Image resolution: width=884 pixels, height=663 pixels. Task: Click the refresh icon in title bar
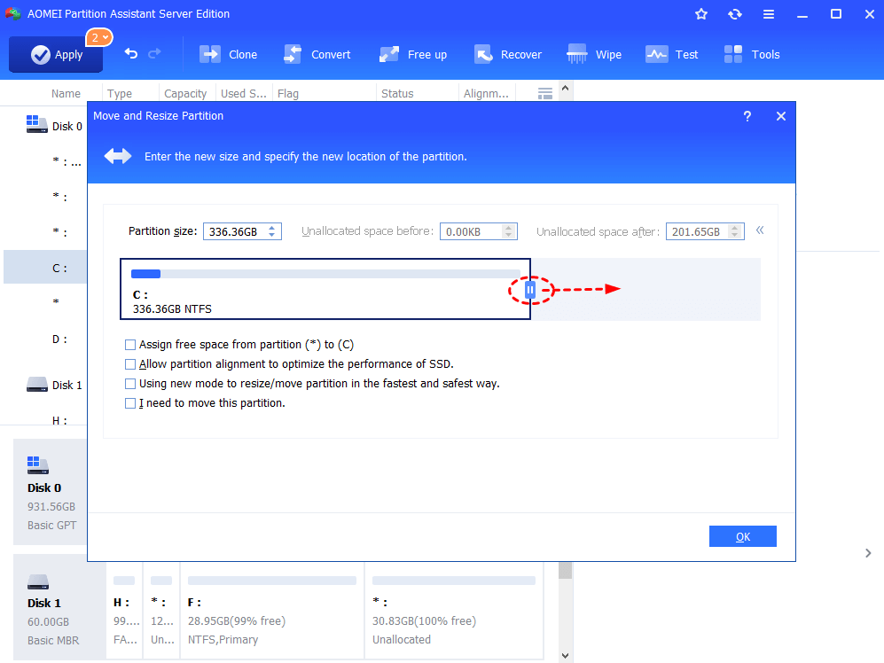[735, 14]
